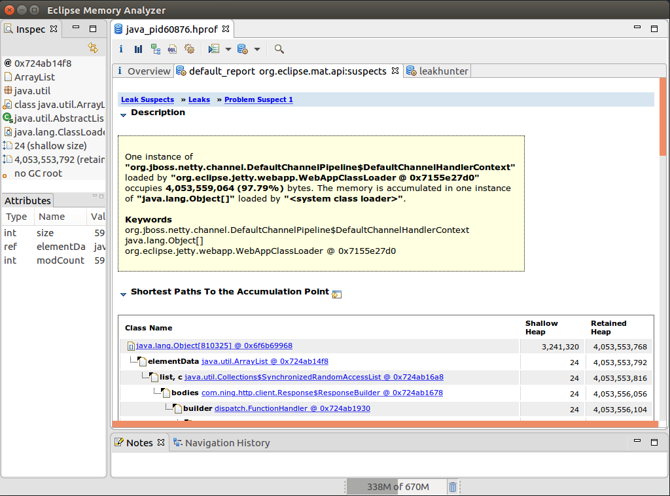Open the Navigation History tab
670x496 pixels.
coord(221,443)
